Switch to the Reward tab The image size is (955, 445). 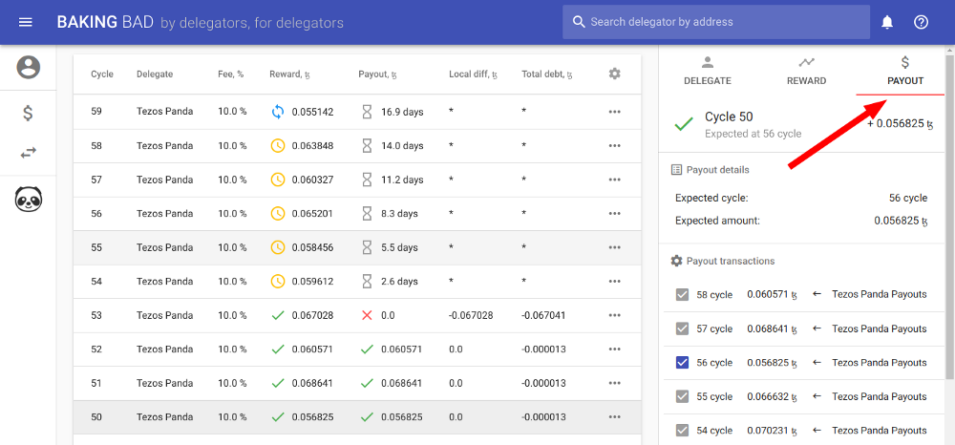pos(806,71)
